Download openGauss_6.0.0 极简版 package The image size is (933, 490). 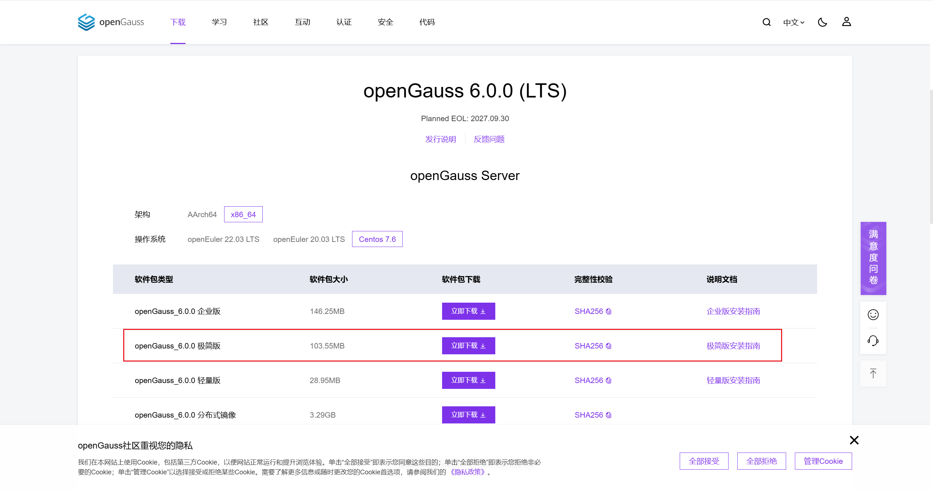(x=468, y=346)
